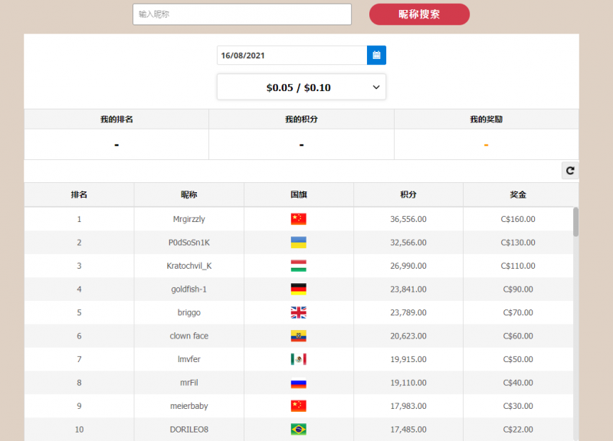Focus the 输入昵称 nickname input field
The image size is (613, 441).
point(241,15)
